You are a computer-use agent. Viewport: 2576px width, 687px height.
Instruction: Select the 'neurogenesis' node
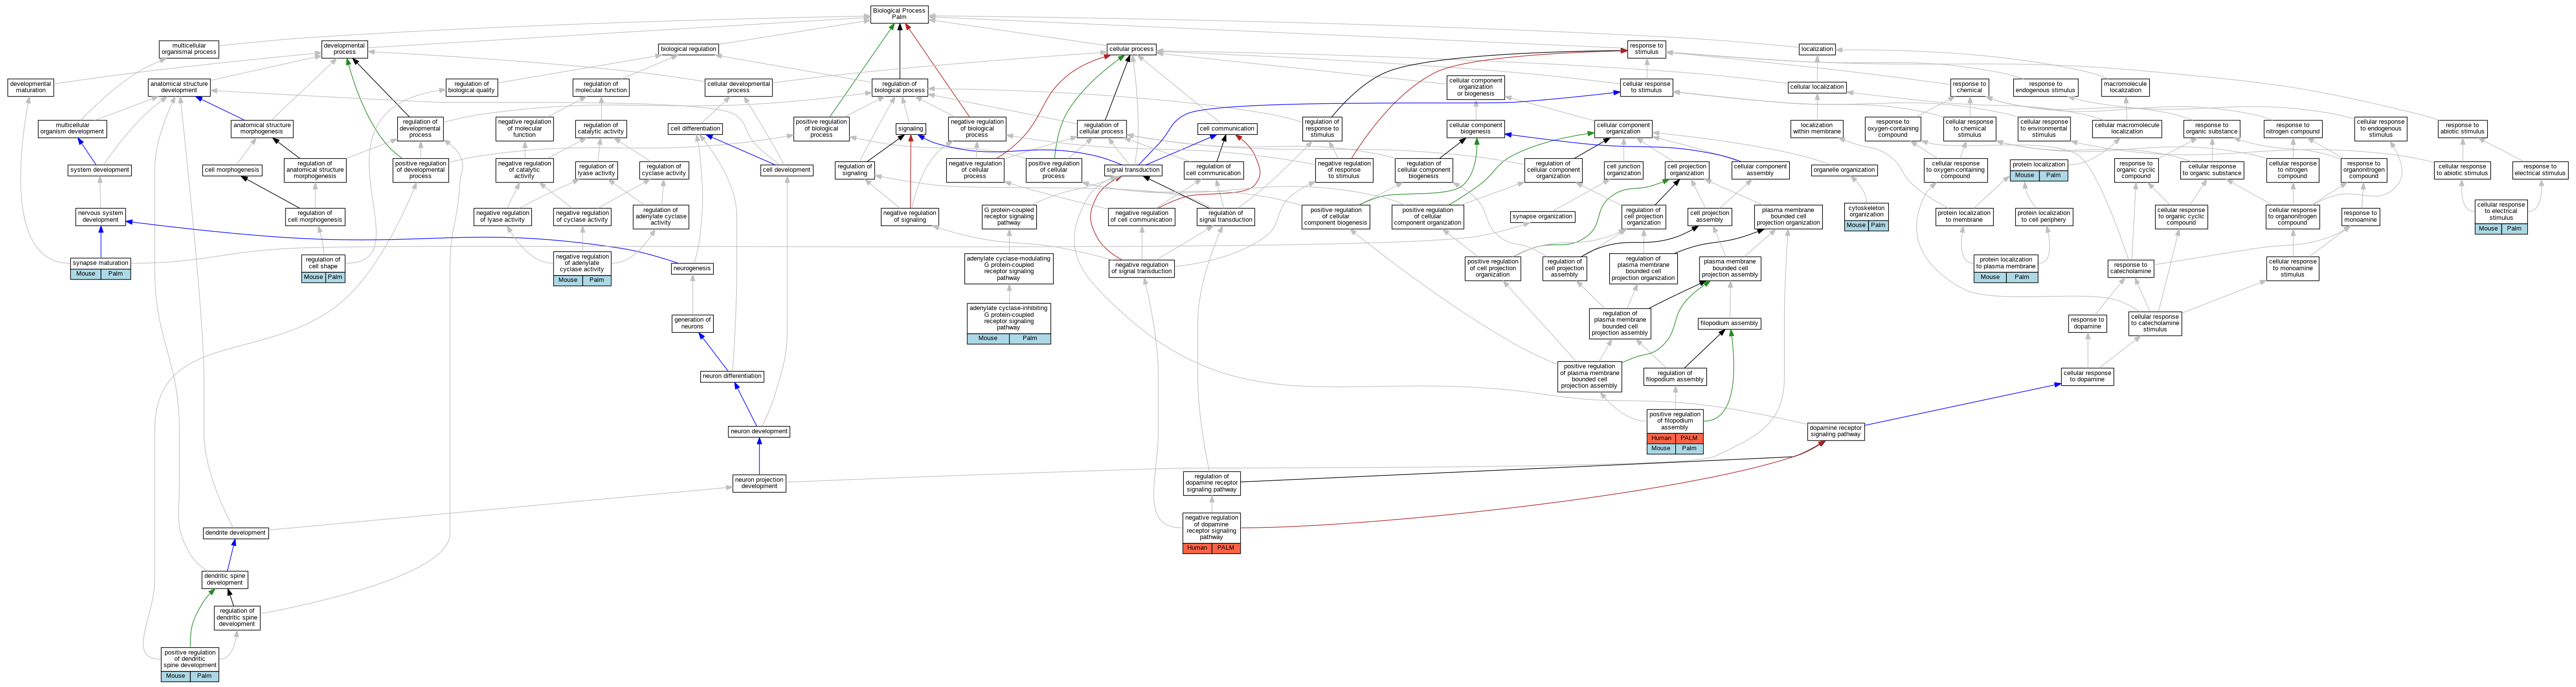(692, 269)
